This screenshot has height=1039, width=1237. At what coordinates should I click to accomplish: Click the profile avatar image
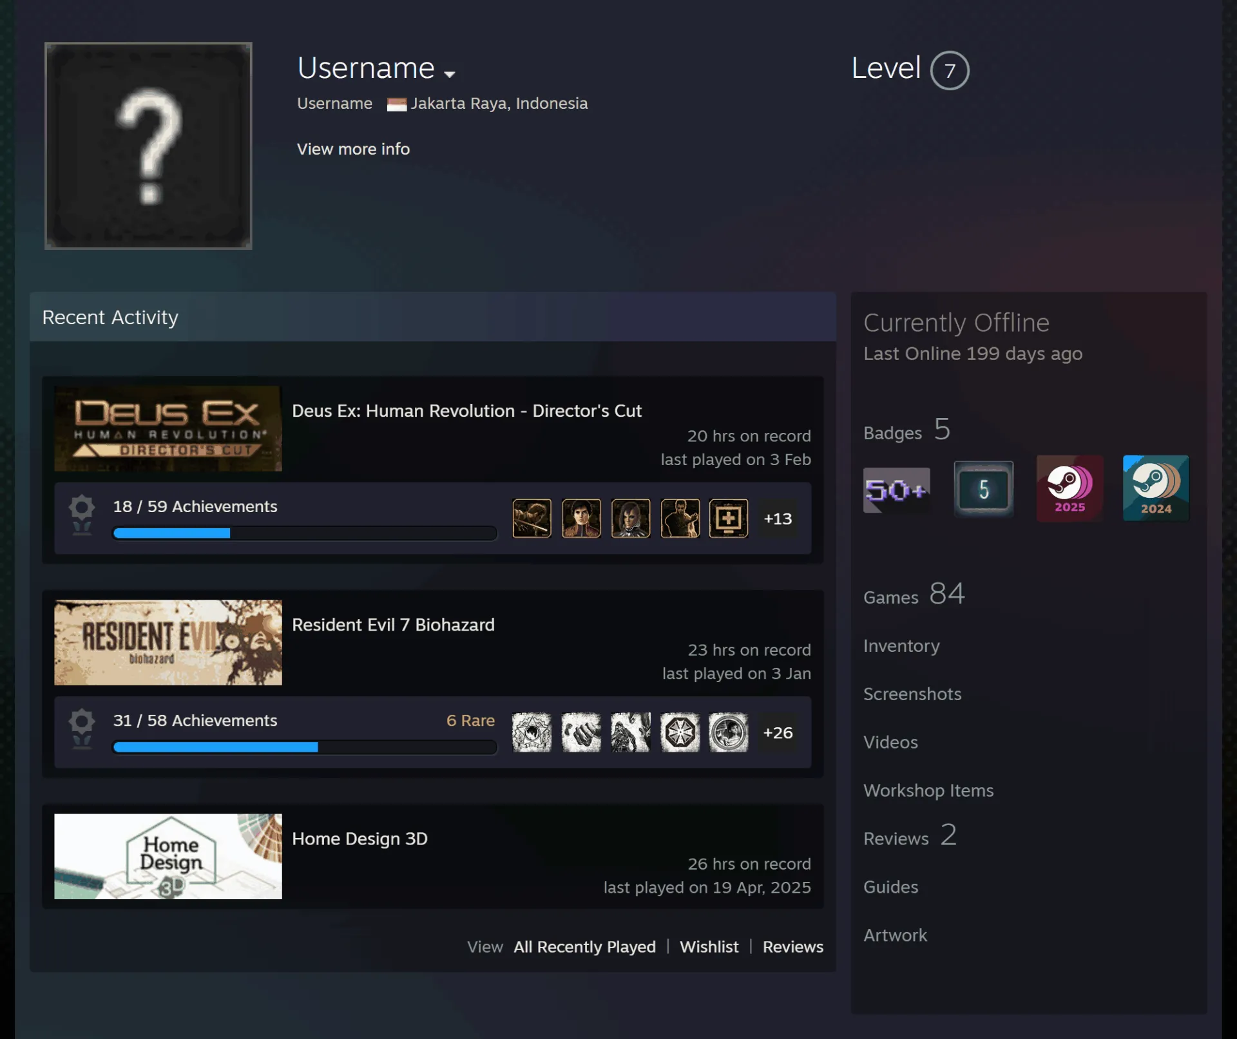(148, 146)
